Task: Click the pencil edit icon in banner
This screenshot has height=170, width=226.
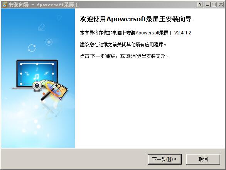Action: pos(42,27)
